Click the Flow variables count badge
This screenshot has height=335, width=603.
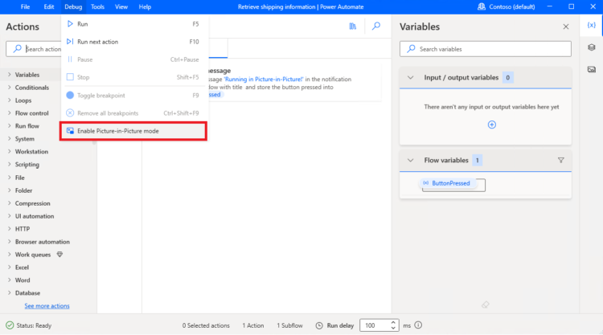[x=478, y=160]
